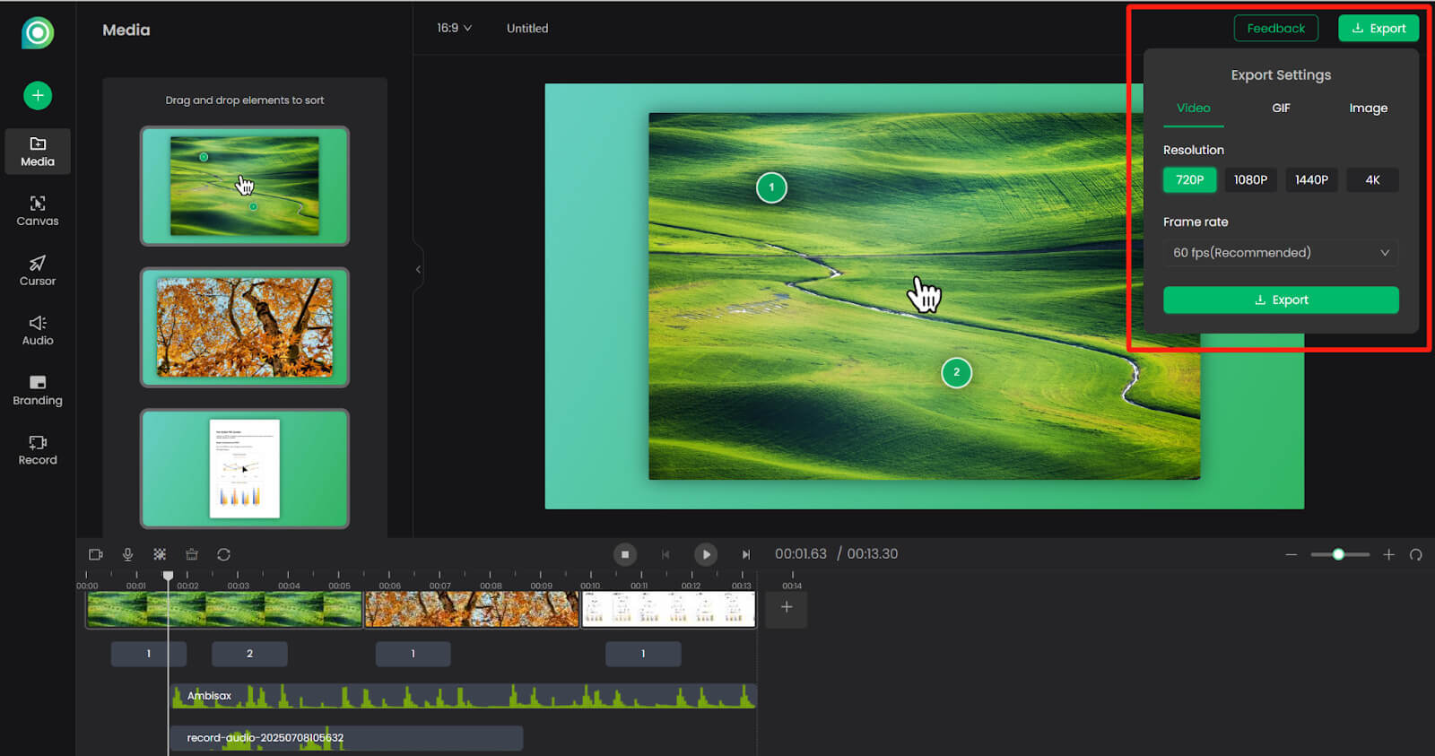Open the Record panel in sidebar
The height and width of the screenshot is (756, 1435).
(38, 450)
